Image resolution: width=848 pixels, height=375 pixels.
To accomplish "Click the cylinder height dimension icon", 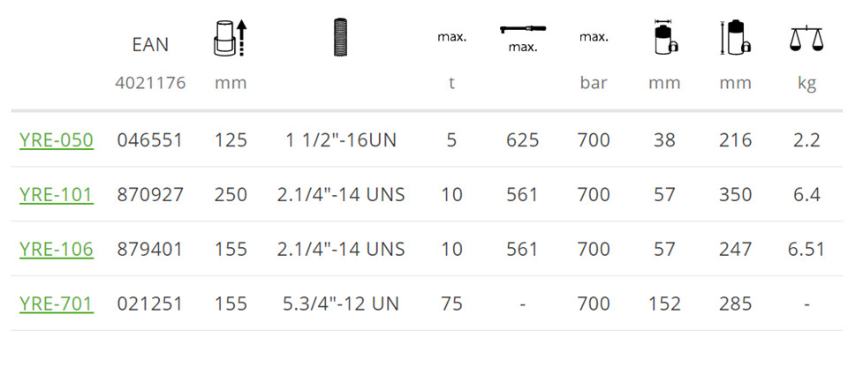I will pyautogui.click(x=736, y=37).
